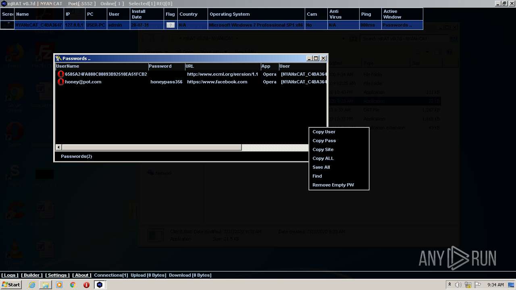Open the Builder link in the bottom bar
This screenshot has width=516, height=290.
[x=32, y=275]
